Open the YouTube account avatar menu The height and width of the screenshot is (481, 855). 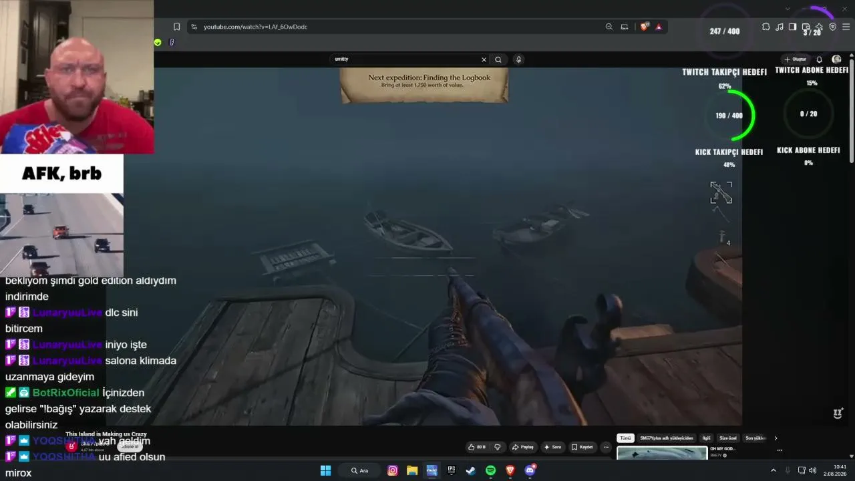836,59
